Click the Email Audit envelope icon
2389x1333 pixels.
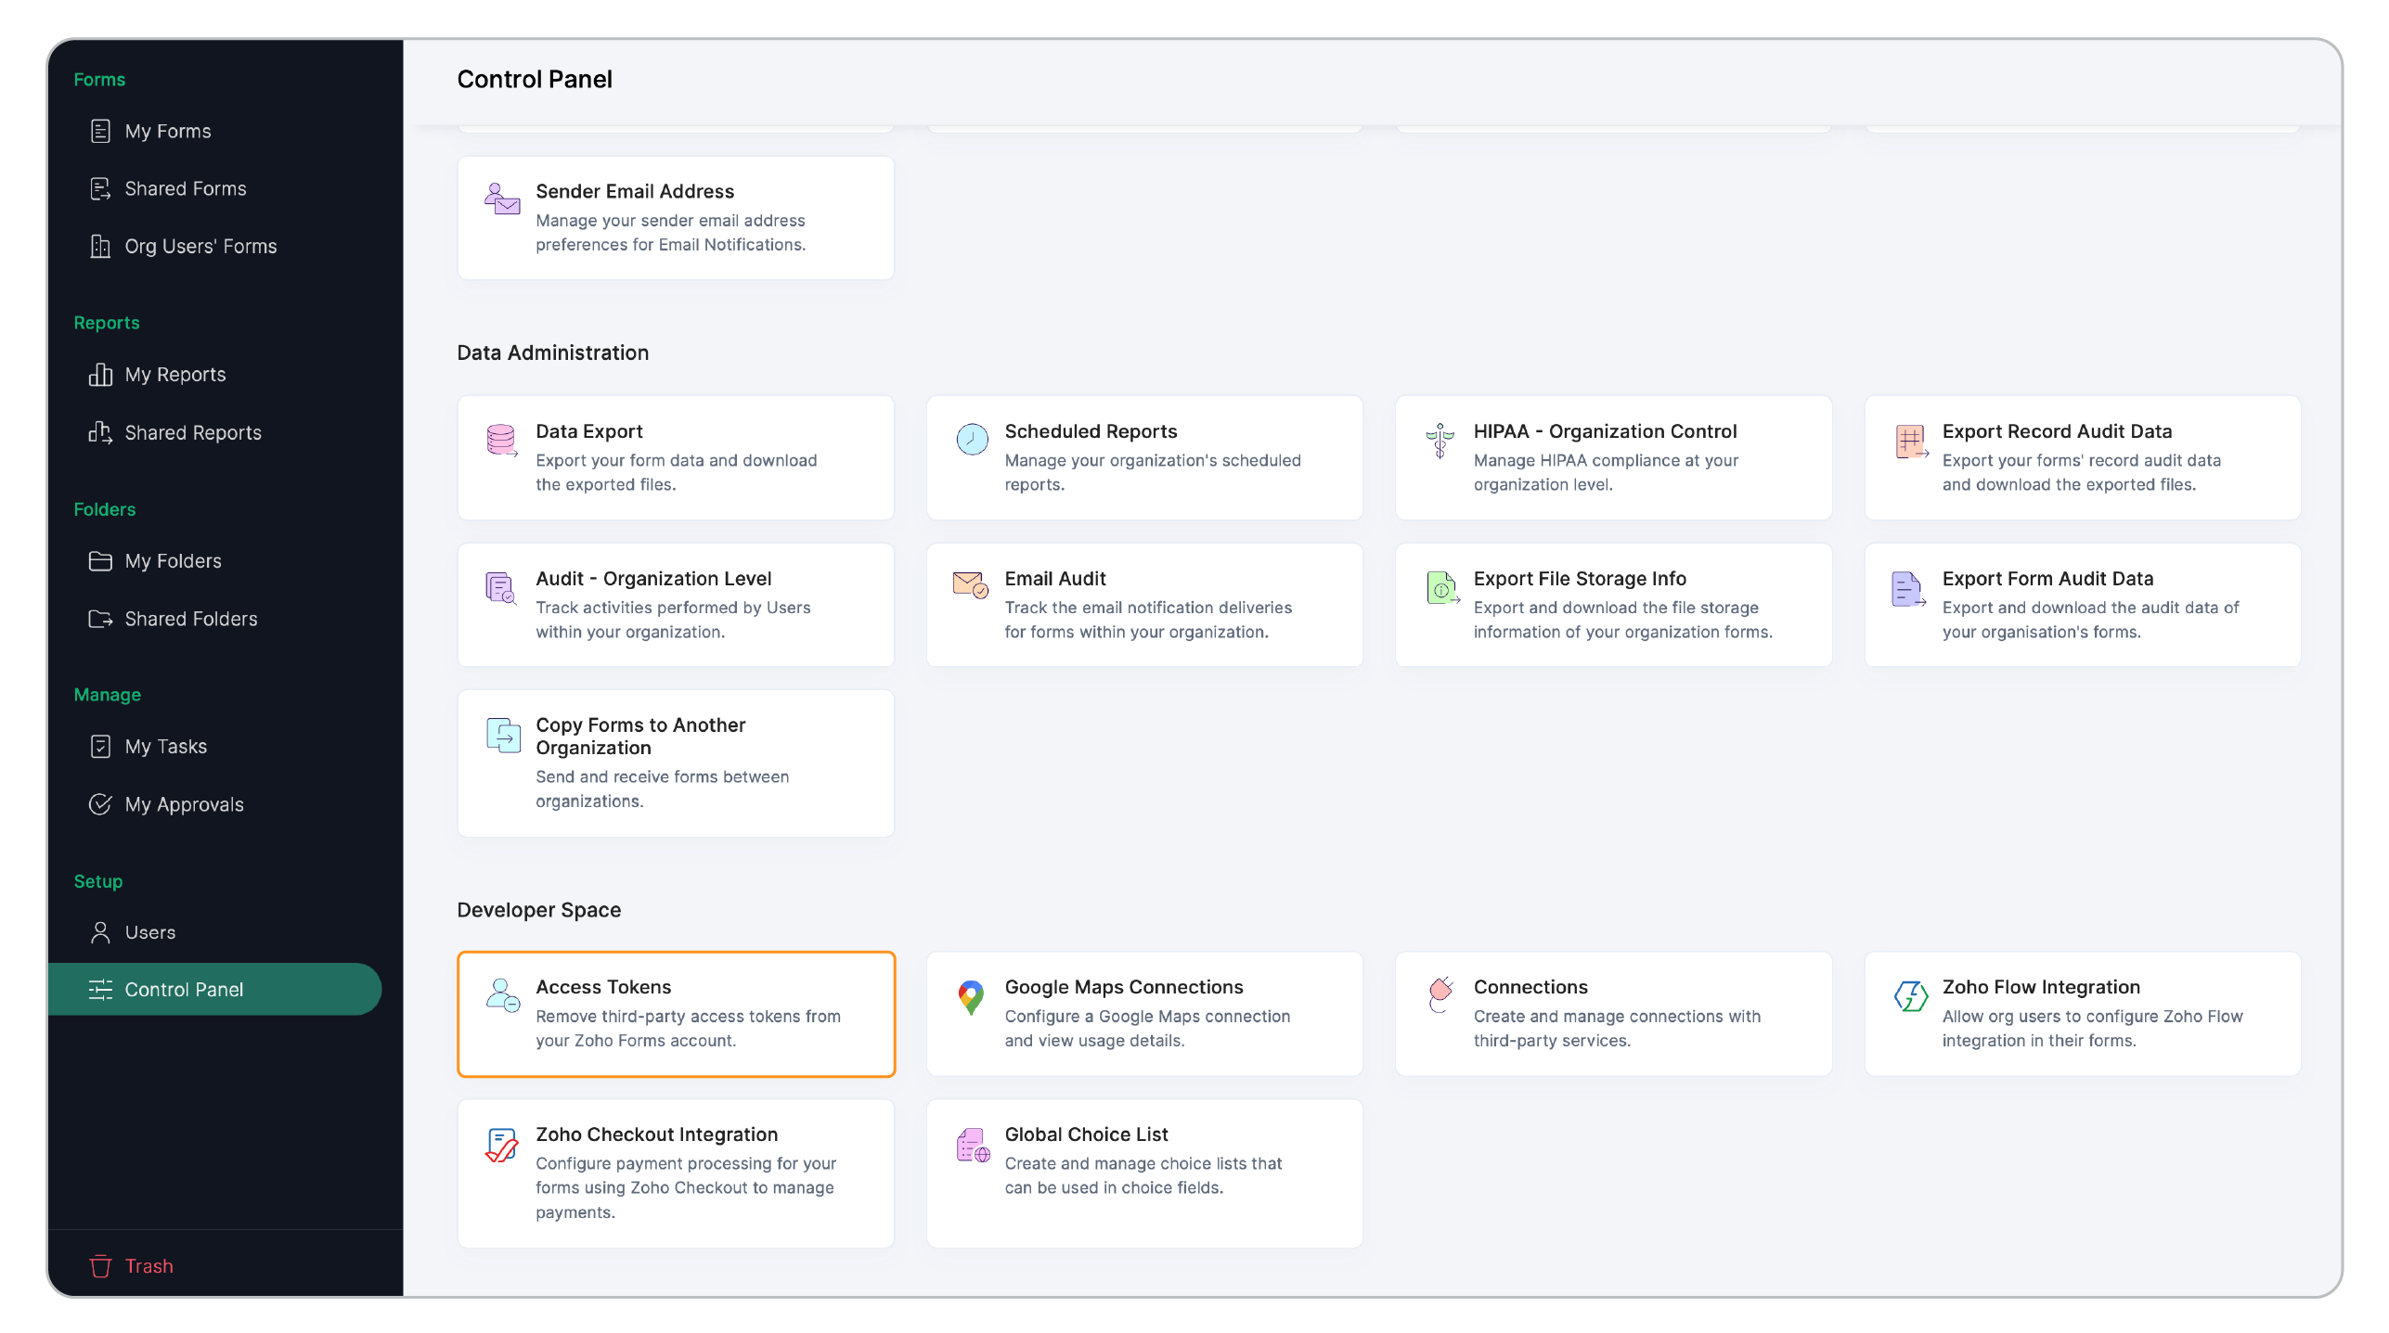[x=970, y=584]
